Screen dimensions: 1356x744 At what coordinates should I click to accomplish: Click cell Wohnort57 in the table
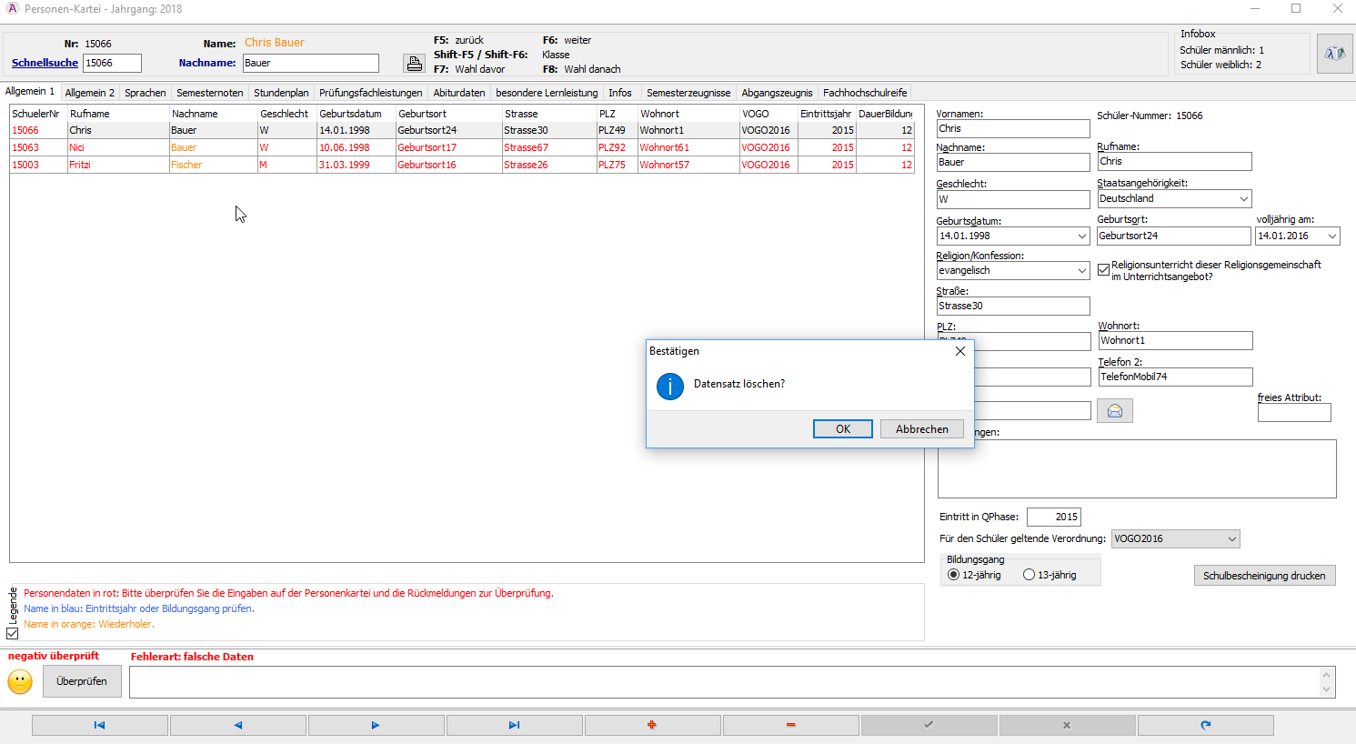688,165
